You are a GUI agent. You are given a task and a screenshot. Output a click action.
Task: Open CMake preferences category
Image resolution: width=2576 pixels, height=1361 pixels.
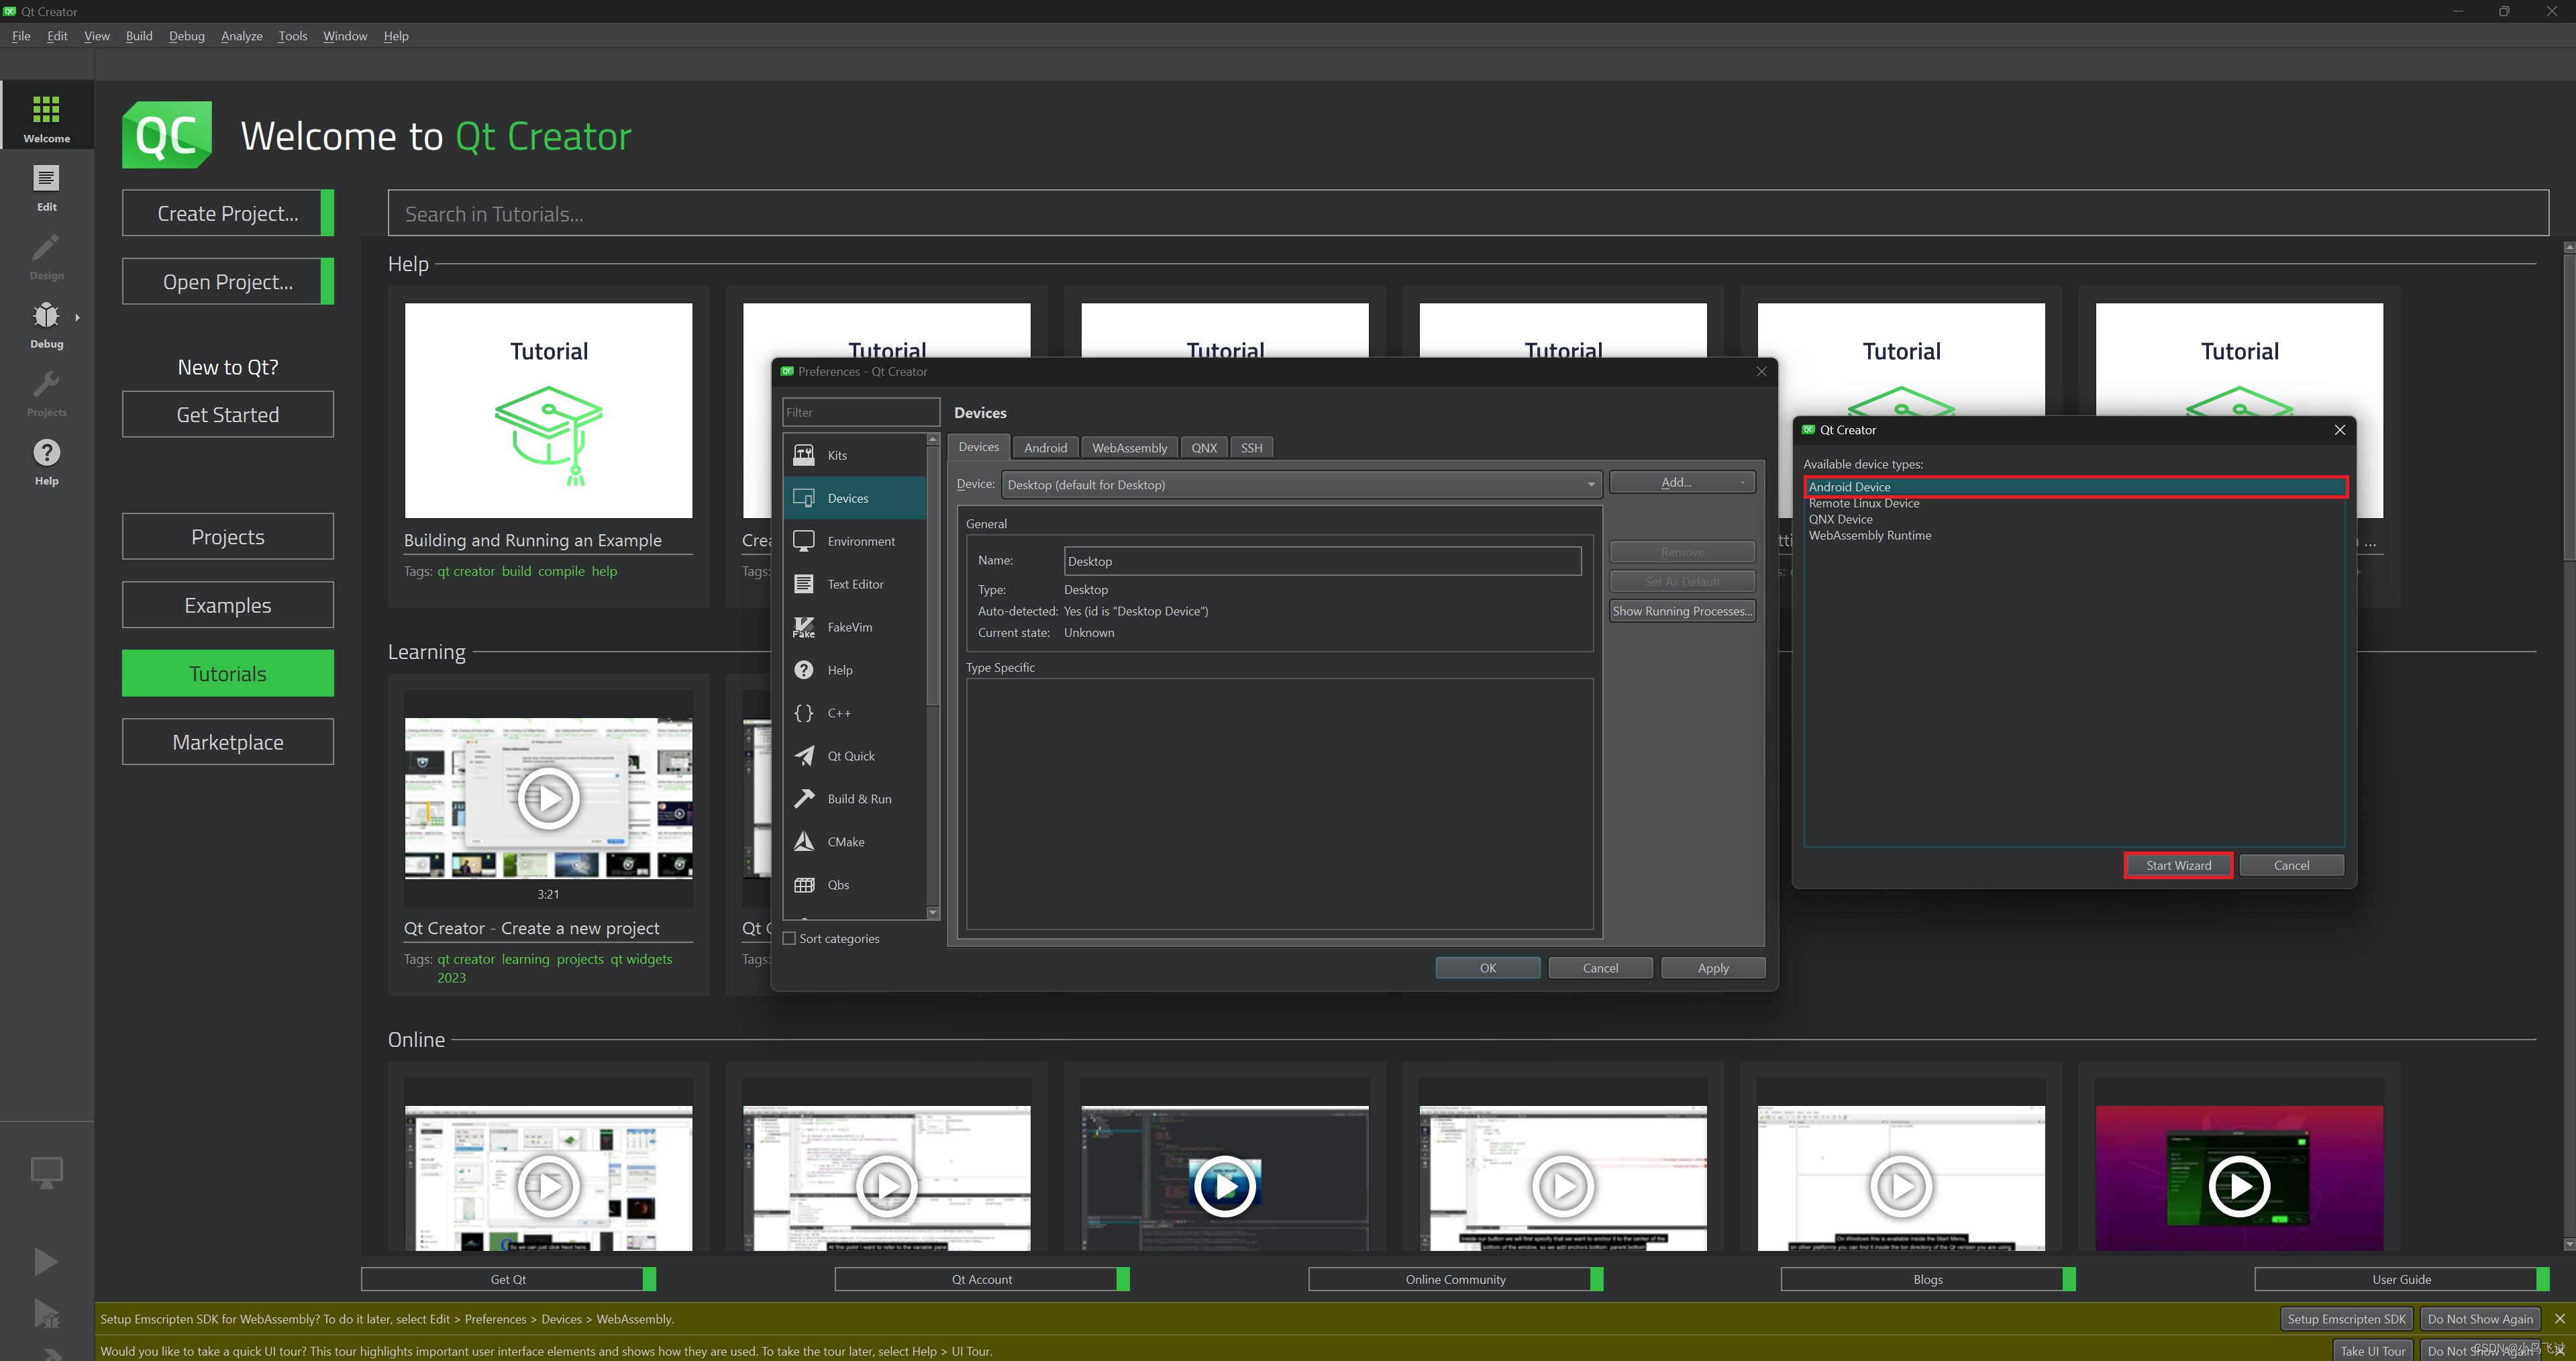[x=854, y=842]
